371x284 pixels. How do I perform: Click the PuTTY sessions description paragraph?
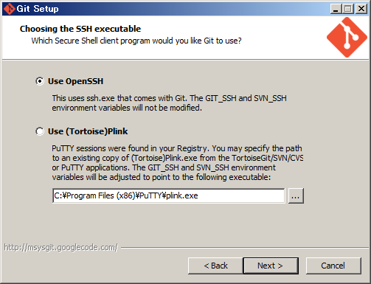pyautogui.click(x=177, y=163)
